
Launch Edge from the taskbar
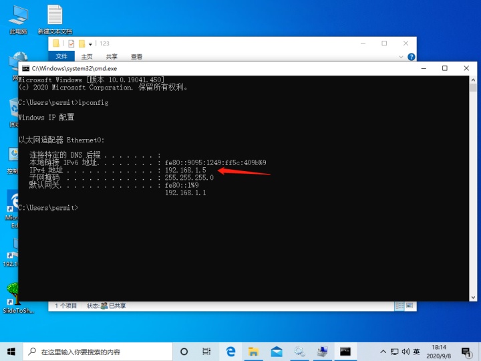230,352
